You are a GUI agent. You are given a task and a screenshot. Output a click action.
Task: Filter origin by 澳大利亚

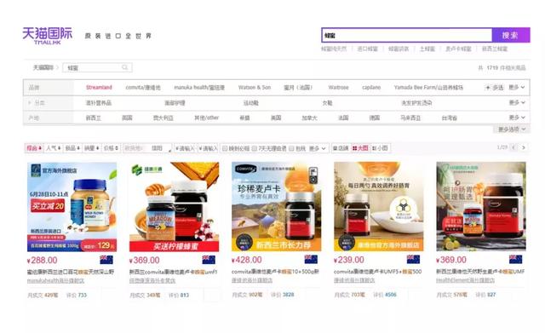163,118
